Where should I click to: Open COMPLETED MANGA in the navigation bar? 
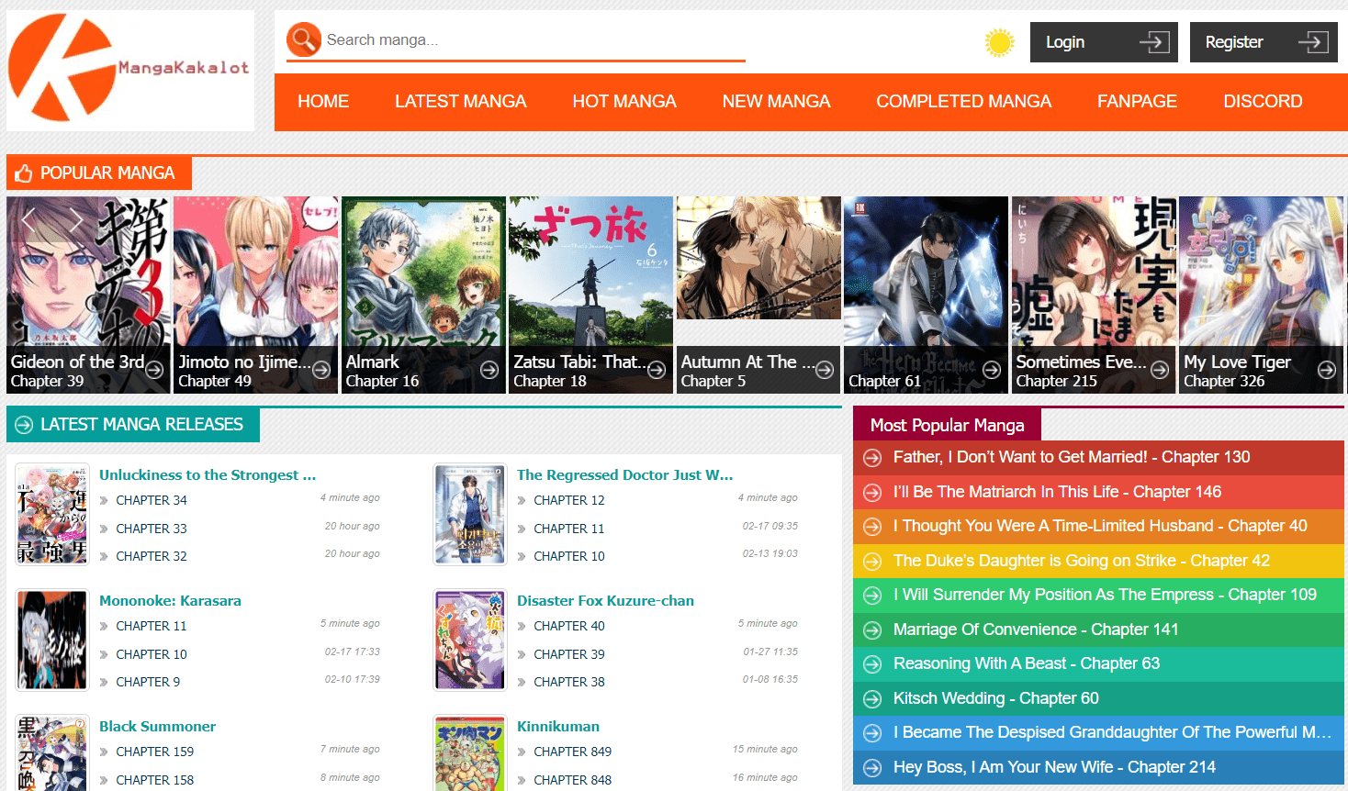pyautogui.click(x=963, y=102)
